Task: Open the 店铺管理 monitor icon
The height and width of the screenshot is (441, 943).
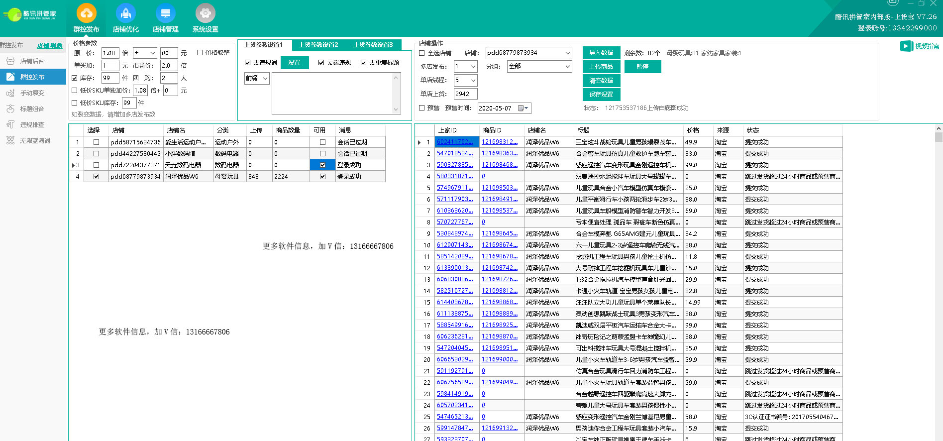Action: 165,14
